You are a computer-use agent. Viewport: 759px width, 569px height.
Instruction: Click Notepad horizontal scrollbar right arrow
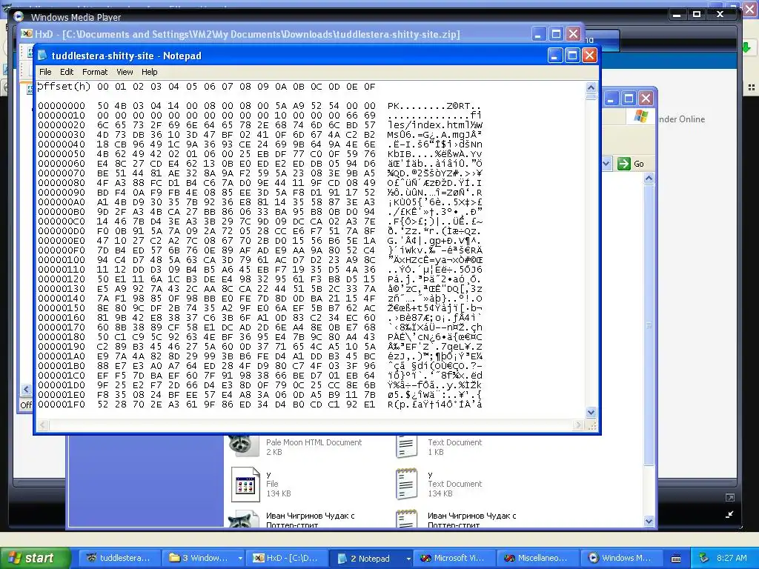click(x=578, y=425)
